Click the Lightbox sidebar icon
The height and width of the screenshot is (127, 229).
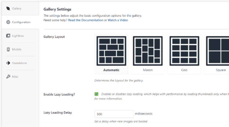8,36
